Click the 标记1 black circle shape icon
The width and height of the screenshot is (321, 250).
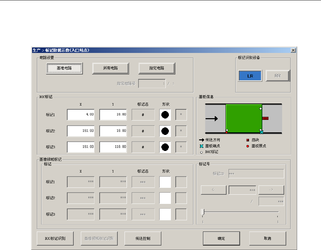click(165, 115)
